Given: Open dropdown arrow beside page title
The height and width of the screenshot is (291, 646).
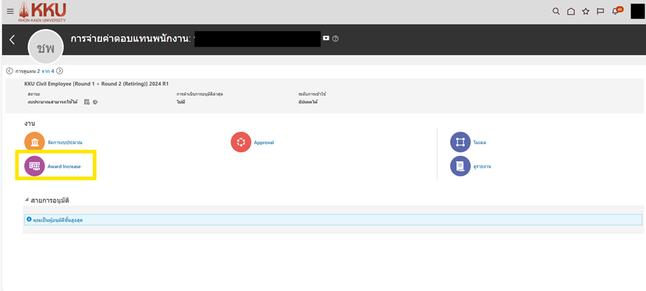Looking at the screenshot, I should pyautogui.click(x=325, y=38).
